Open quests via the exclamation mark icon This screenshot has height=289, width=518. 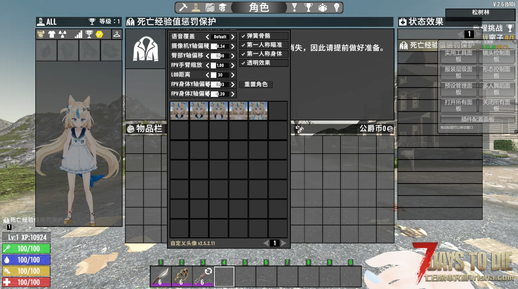click(294, 7)
